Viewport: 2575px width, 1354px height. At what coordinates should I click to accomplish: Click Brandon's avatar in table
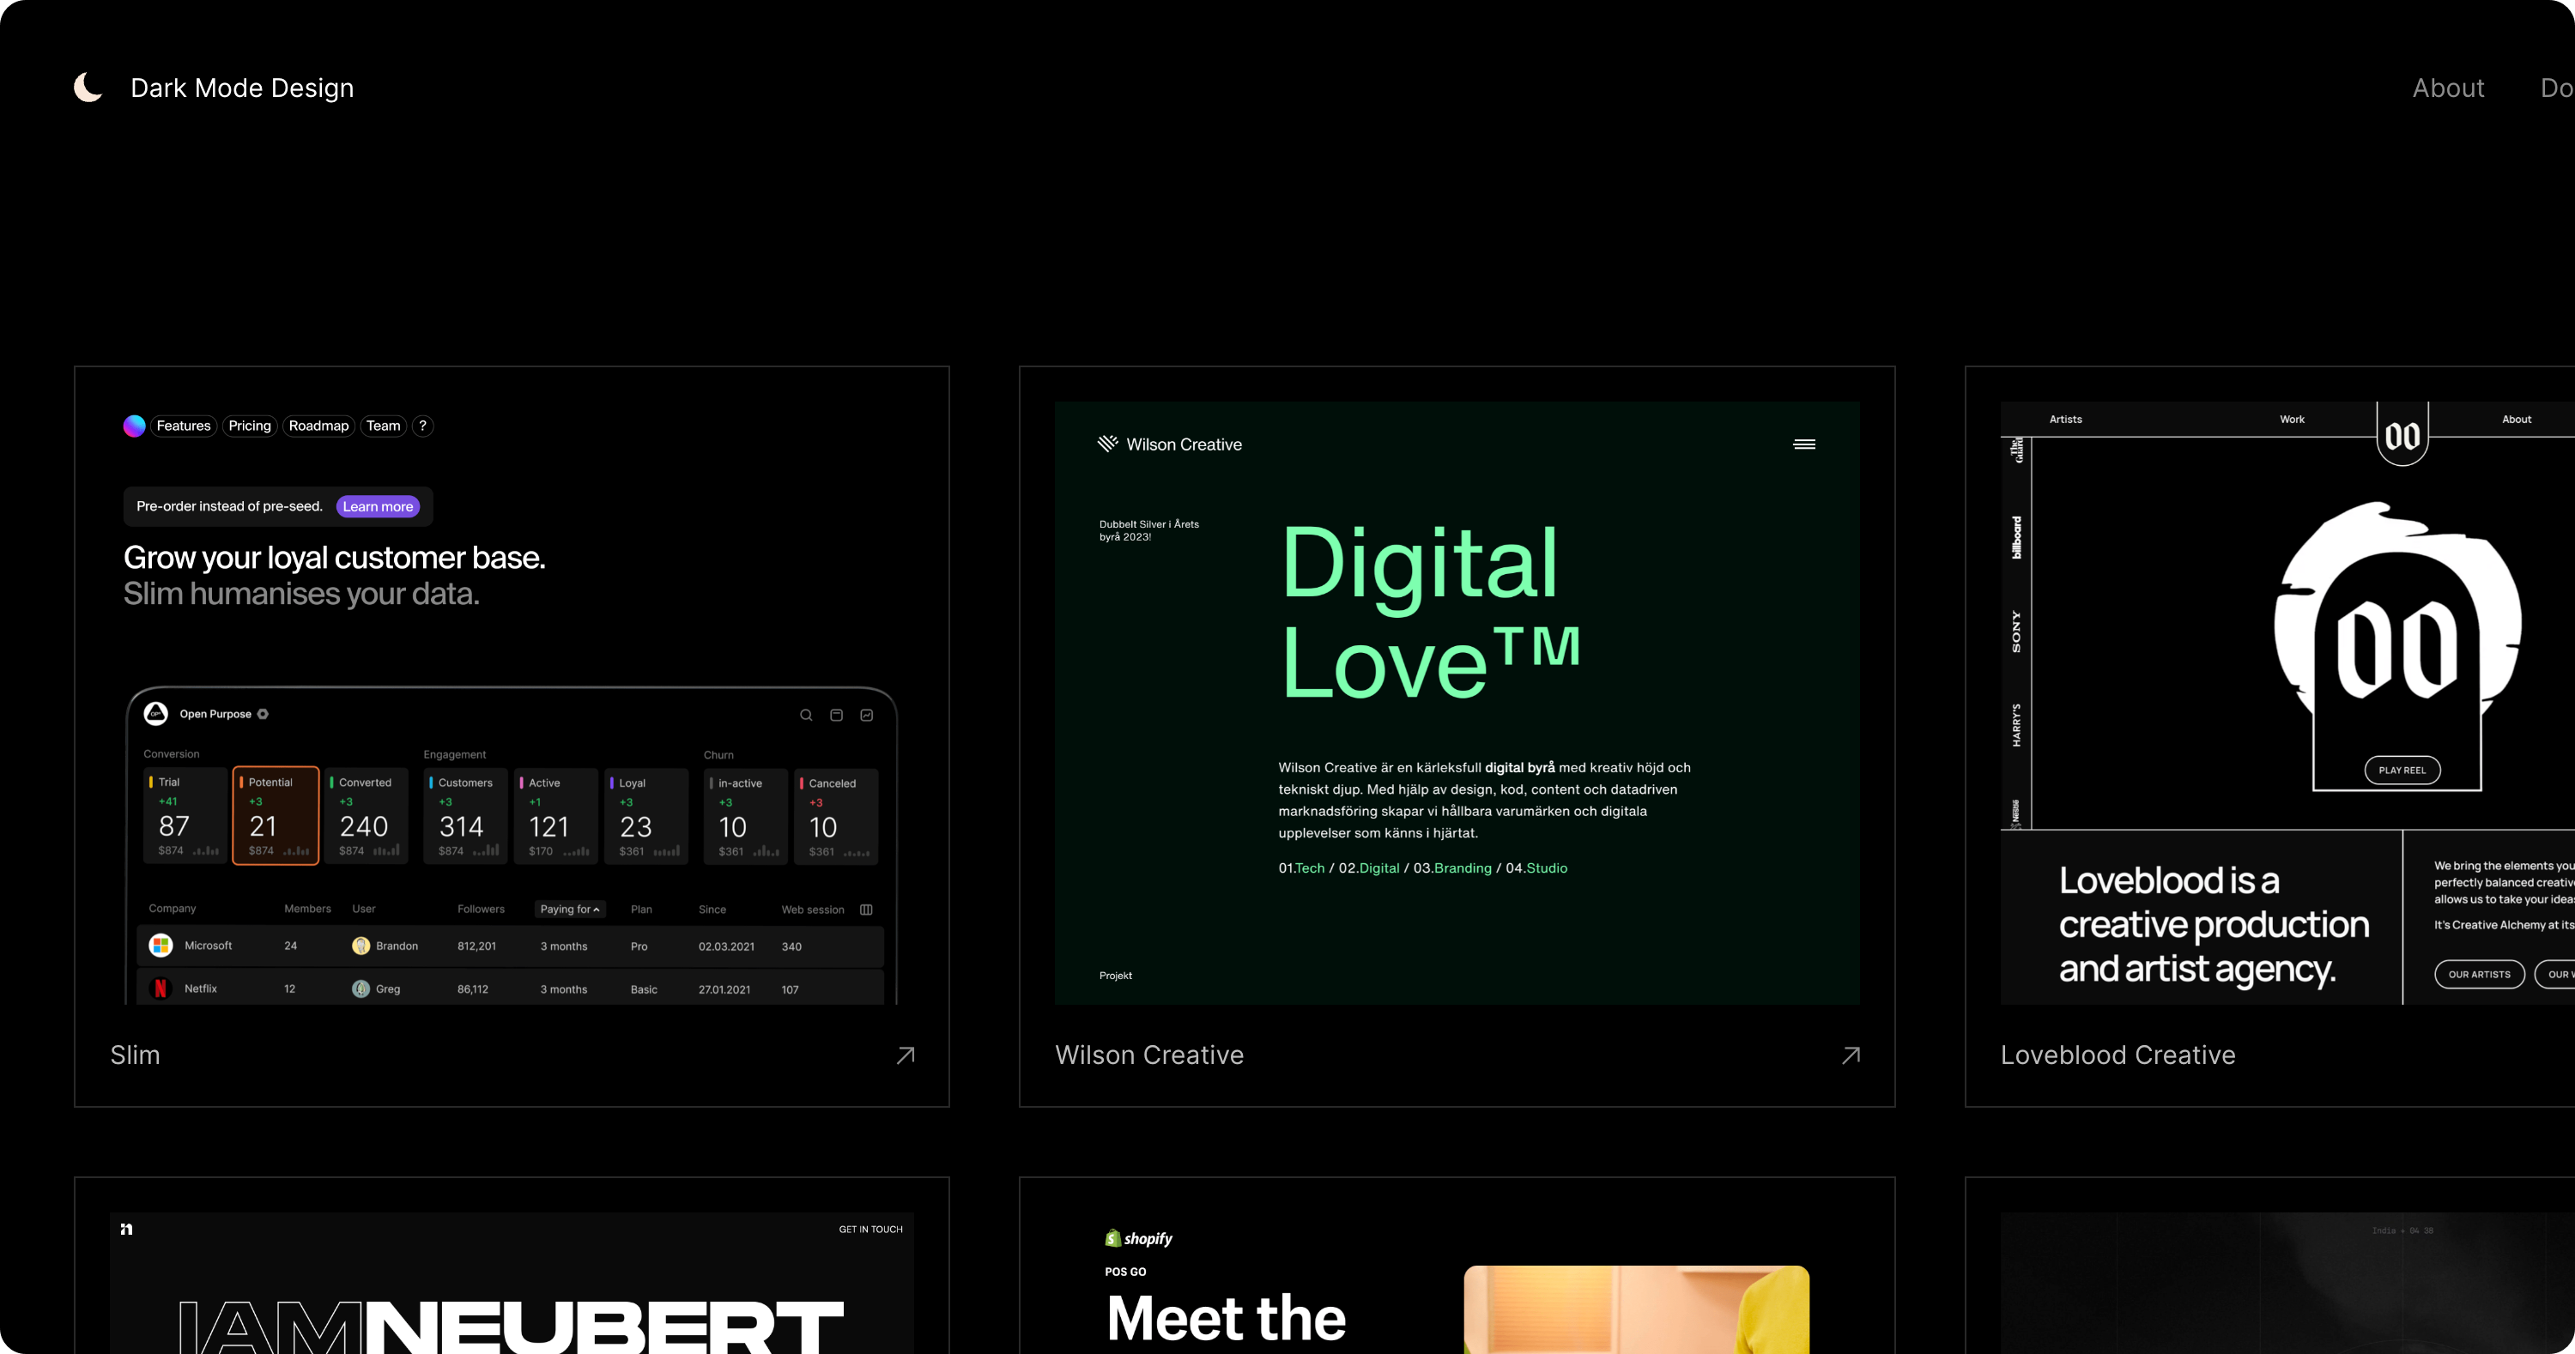360,946
